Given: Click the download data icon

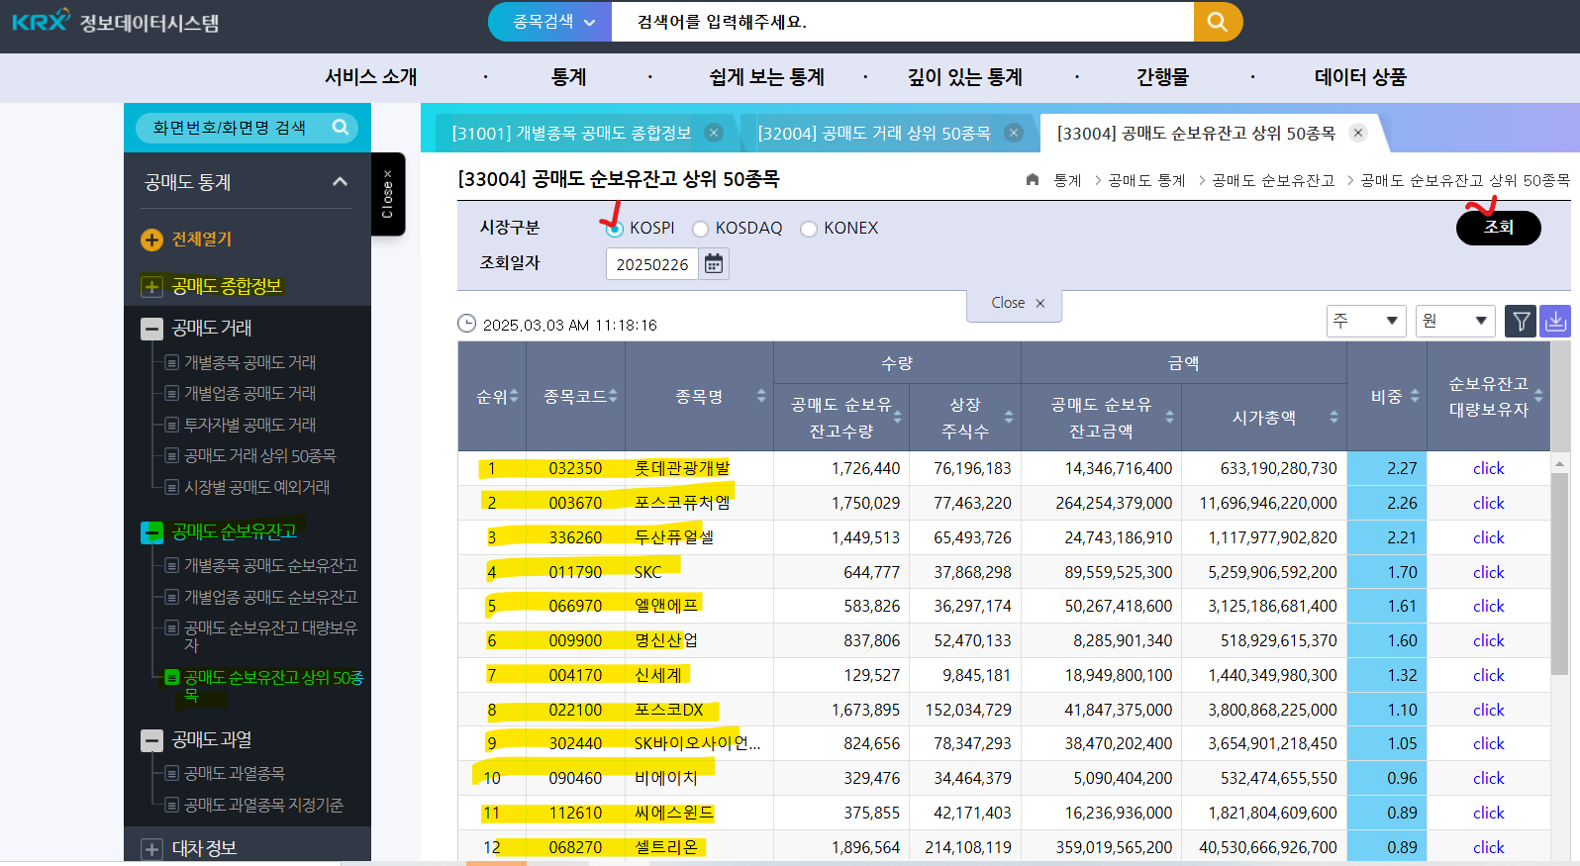Looking at the screenshot, I should pyautogui.click(x=1555, y=321).
